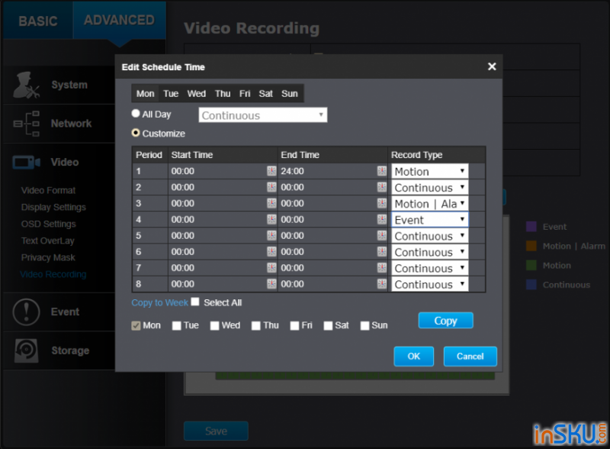Switch to the Fri schedule tab
The width and height of the screenshot is (610, 449).
245,93
